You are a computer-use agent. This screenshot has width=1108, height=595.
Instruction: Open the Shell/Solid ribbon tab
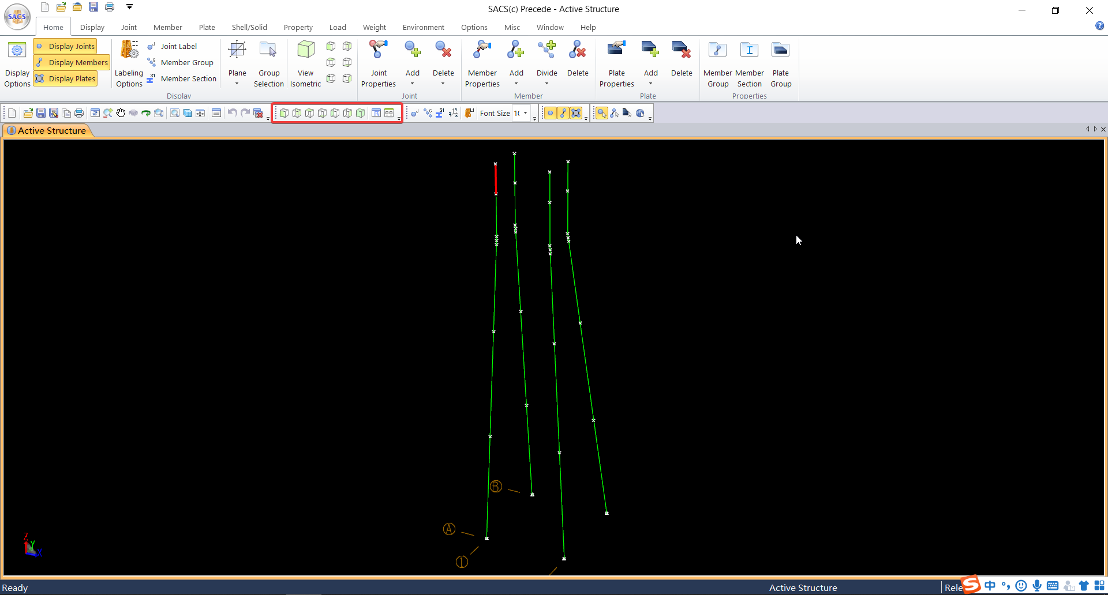pos(249,27)
